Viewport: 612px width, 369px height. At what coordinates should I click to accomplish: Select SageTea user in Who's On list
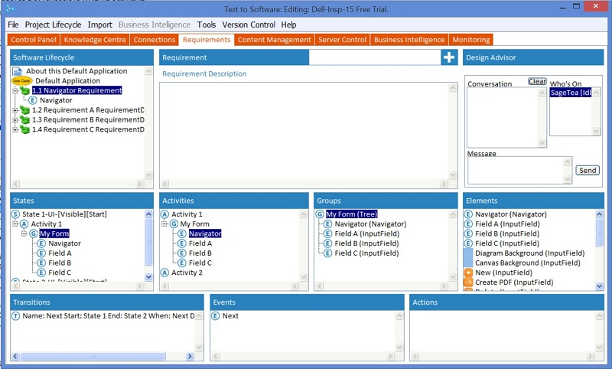571,93
